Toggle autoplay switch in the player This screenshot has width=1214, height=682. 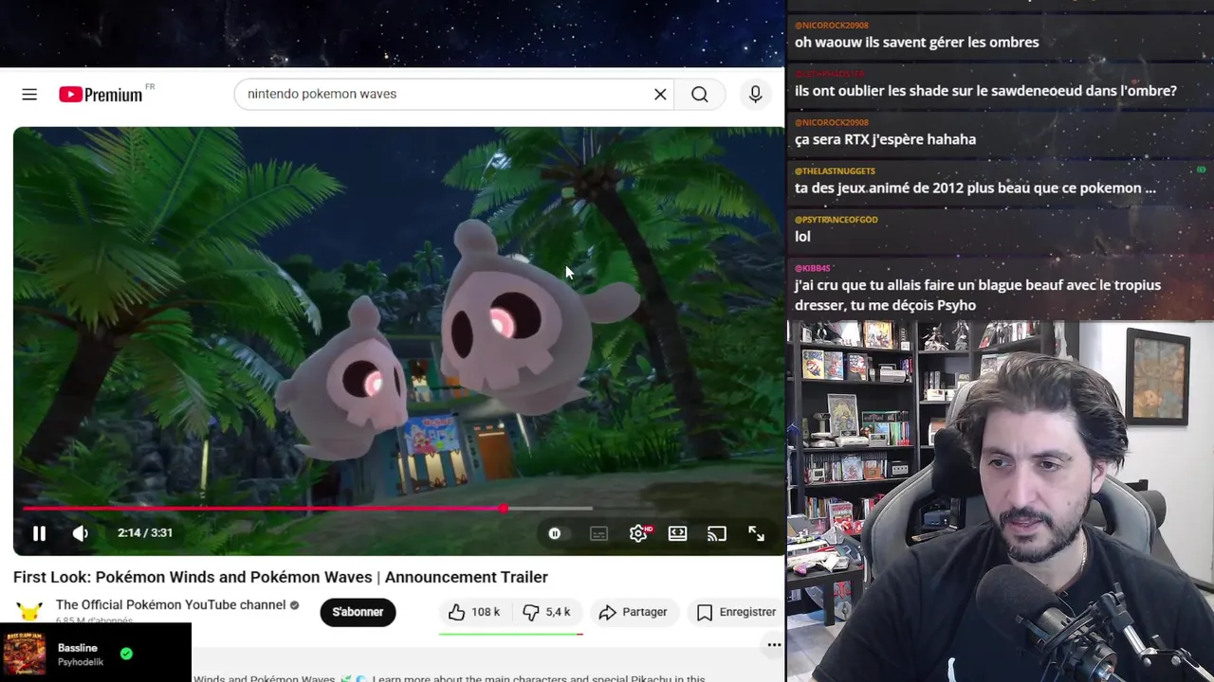555,533
